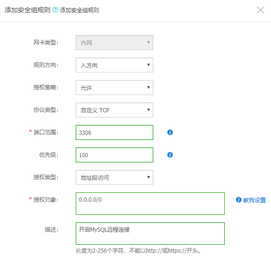Open the 教我设置 help link

coord(254,200)
